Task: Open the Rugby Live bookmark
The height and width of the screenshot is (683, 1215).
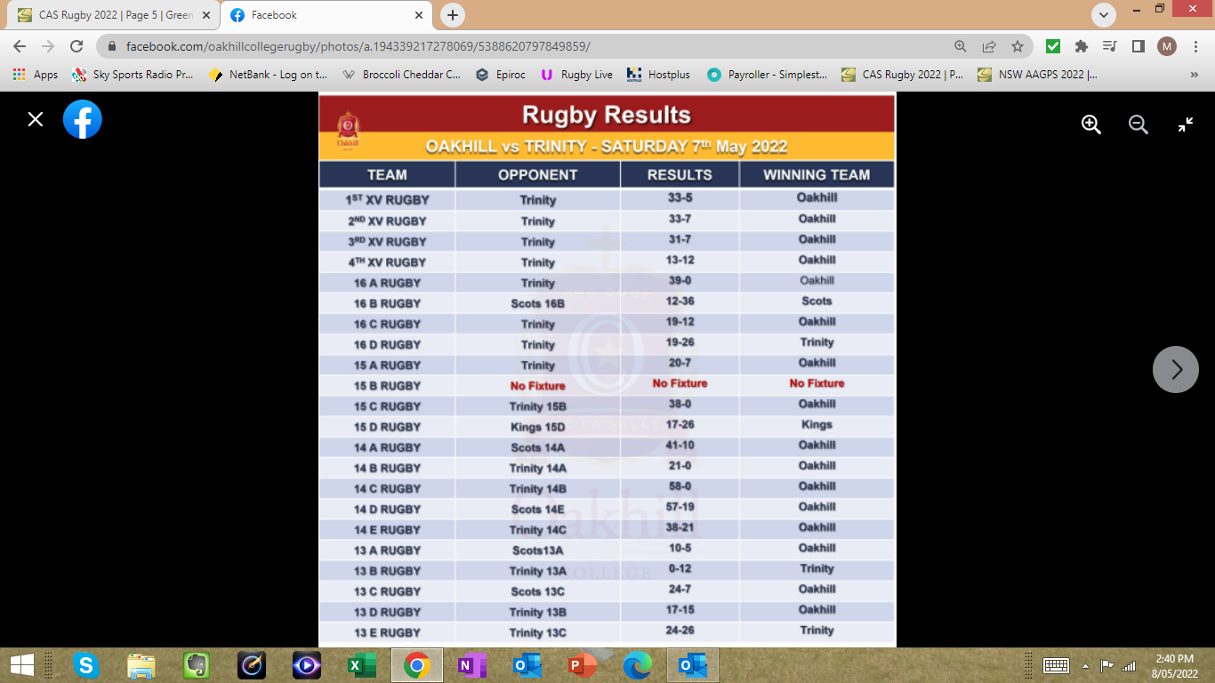Action: click(x=576, y=75)
